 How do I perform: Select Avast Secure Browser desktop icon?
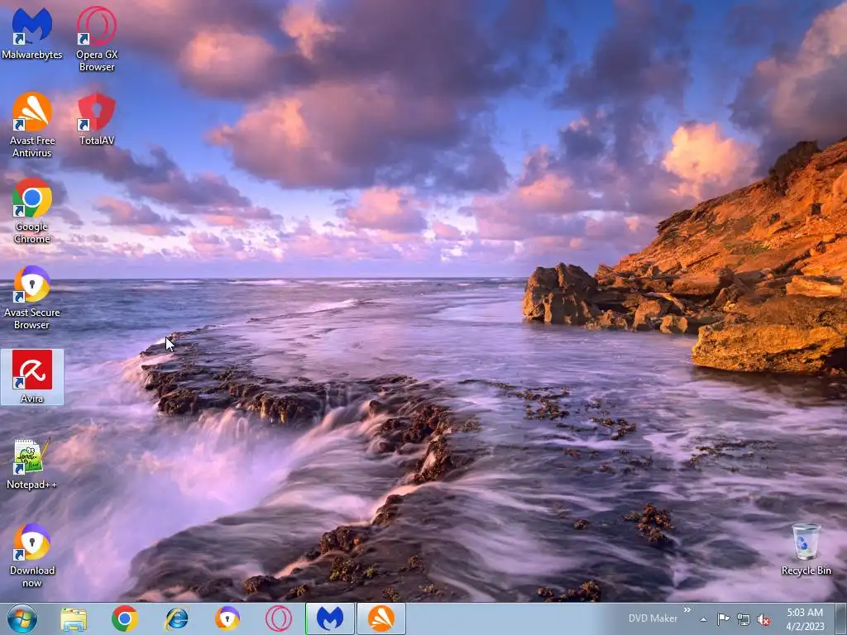pos(32,297)
